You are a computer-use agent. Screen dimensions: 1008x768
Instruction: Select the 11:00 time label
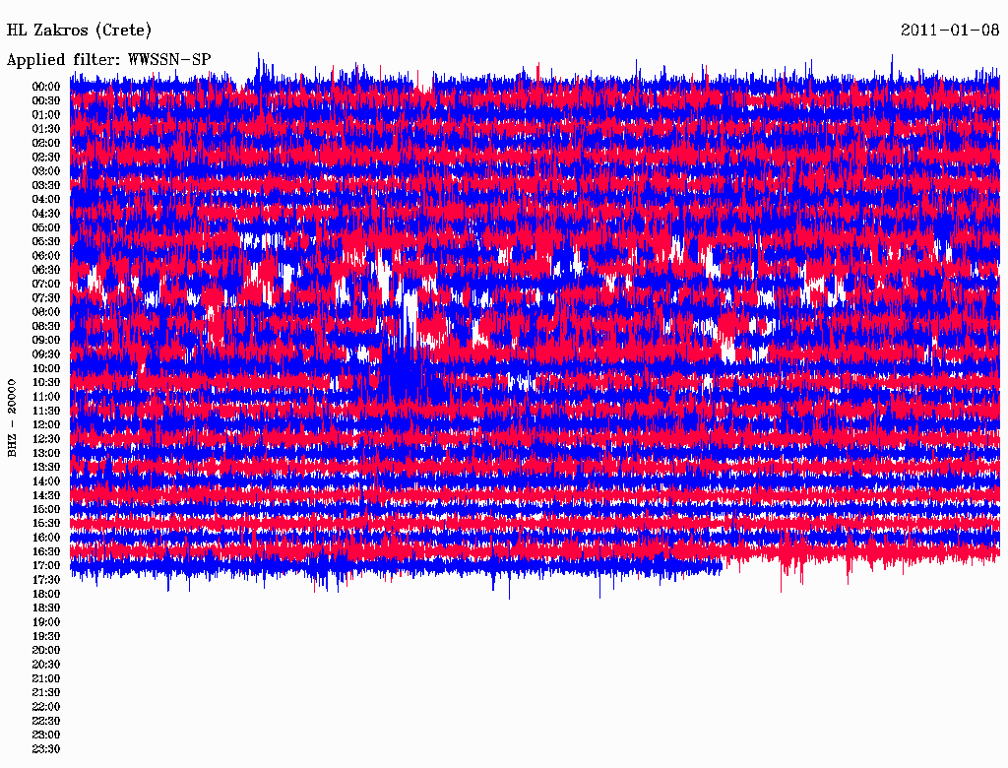[x=46, y=396]
